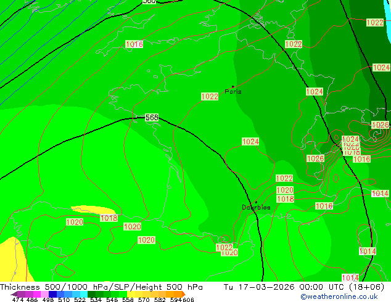Select dark blue 504 legend color swatch
Screen dimensions: 391x302
52,294
